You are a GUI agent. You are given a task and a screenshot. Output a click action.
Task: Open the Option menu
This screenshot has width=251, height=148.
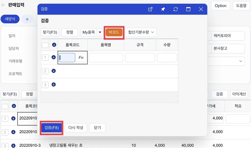click(x=221, y=6)
